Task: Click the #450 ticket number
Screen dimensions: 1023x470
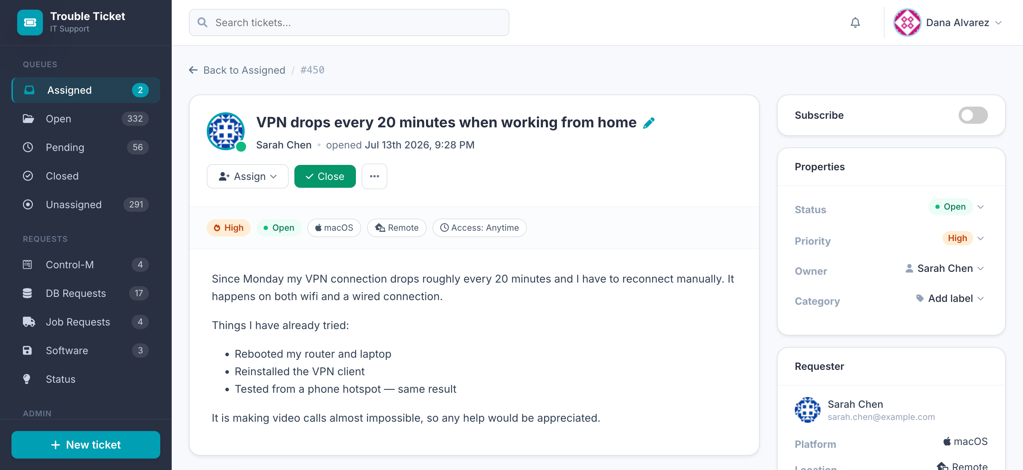Action: [312, 70]
